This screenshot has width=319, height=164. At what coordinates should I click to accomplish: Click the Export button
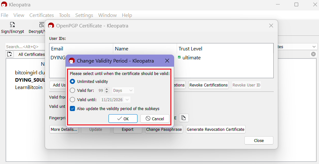click(x=128, y=130)
